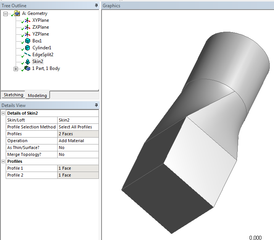Click the Cylinder1 feature icon
This screenshot has width=274, height=240.
(x=27, y=48)
